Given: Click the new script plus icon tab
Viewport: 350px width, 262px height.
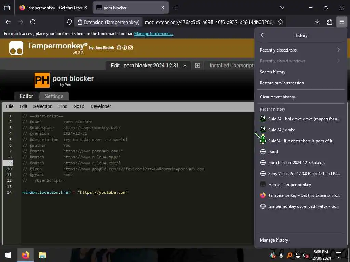Looking at the screenshot, I should [x=197, y=65].
